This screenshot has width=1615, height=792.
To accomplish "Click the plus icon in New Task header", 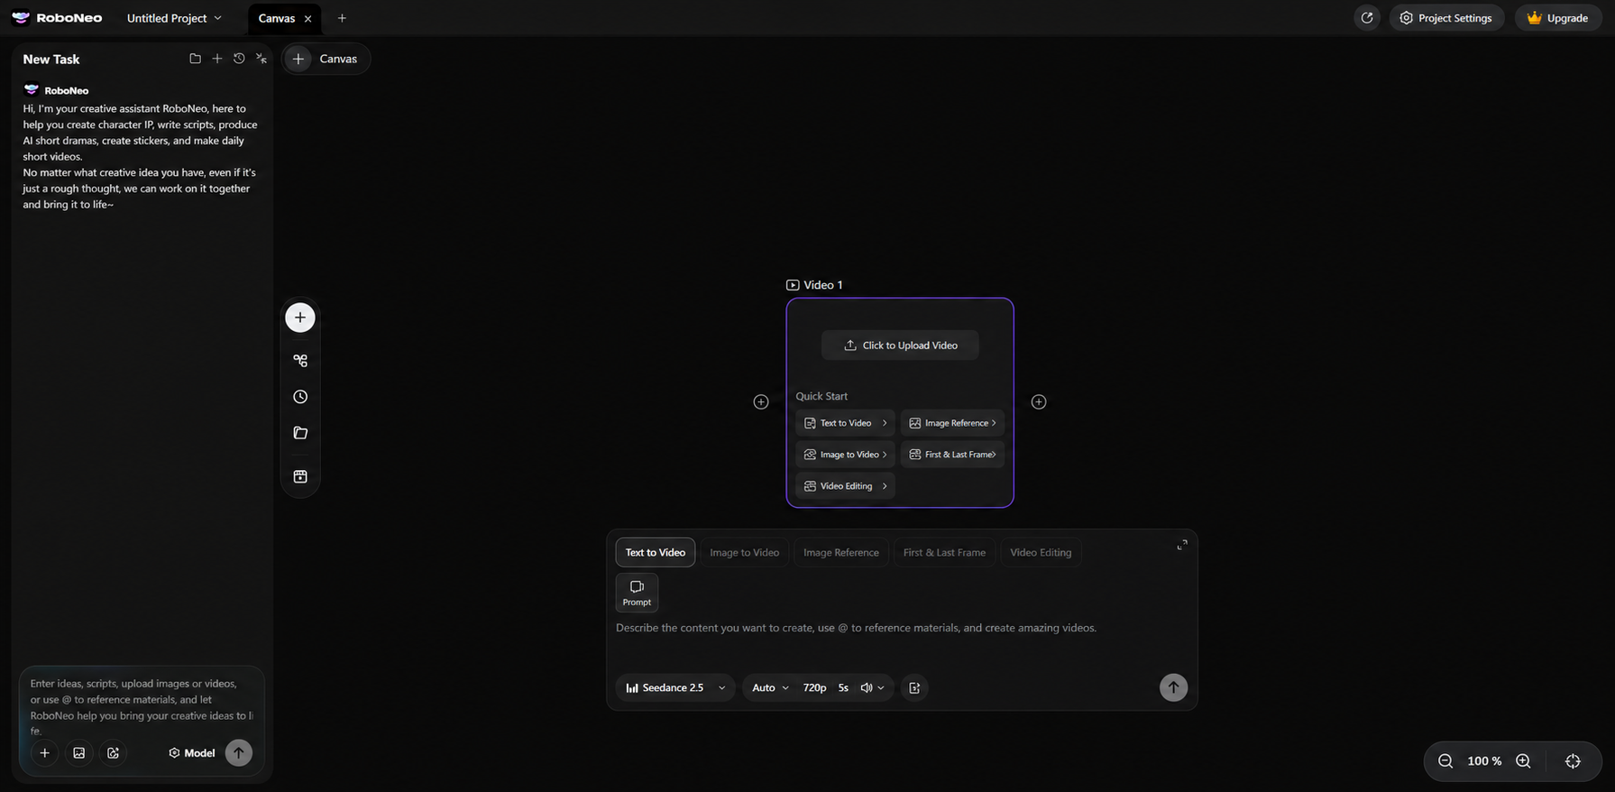I will point(216,59).
